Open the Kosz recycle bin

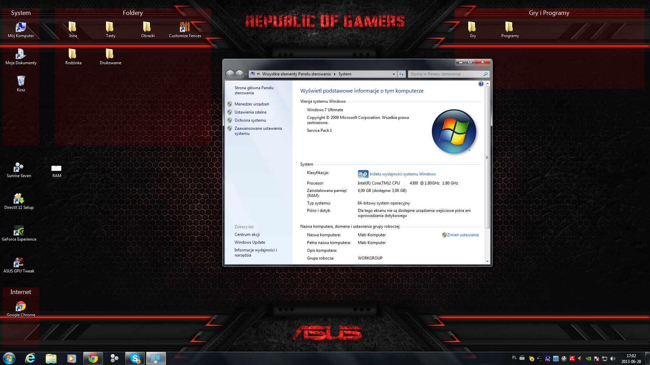pyautogui.click(x=21, y=84)
